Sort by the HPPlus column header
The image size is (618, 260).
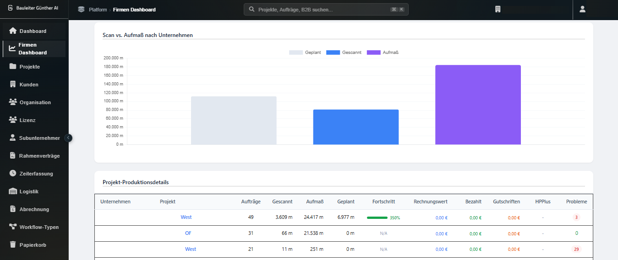[543, 202]
